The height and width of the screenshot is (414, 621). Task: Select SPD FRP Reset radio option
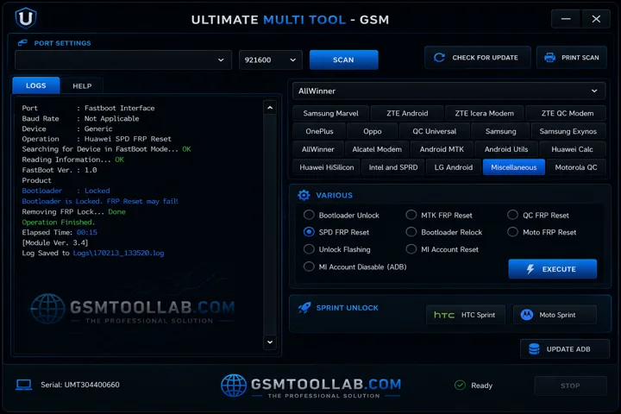[309, 232]
